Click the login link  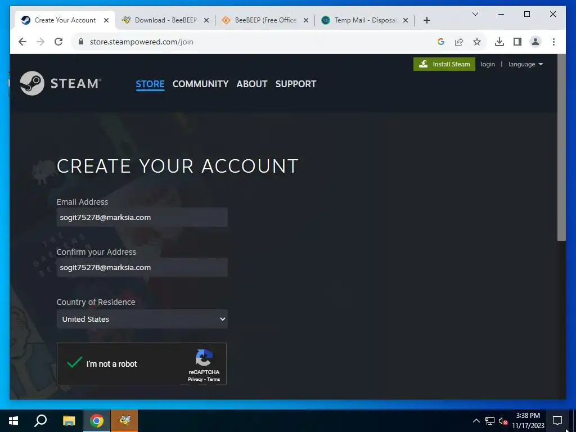(x=488, y=64)
